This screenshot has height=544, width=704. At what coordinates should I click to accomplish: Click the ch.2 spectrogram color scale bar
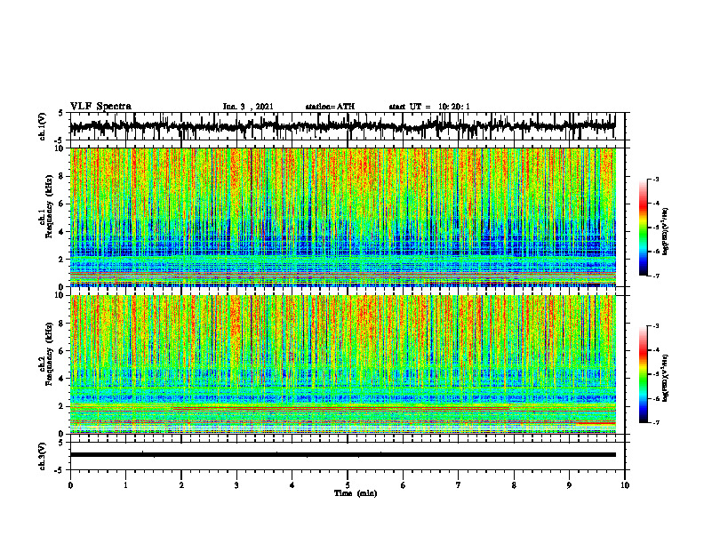[x=643, y=374]
